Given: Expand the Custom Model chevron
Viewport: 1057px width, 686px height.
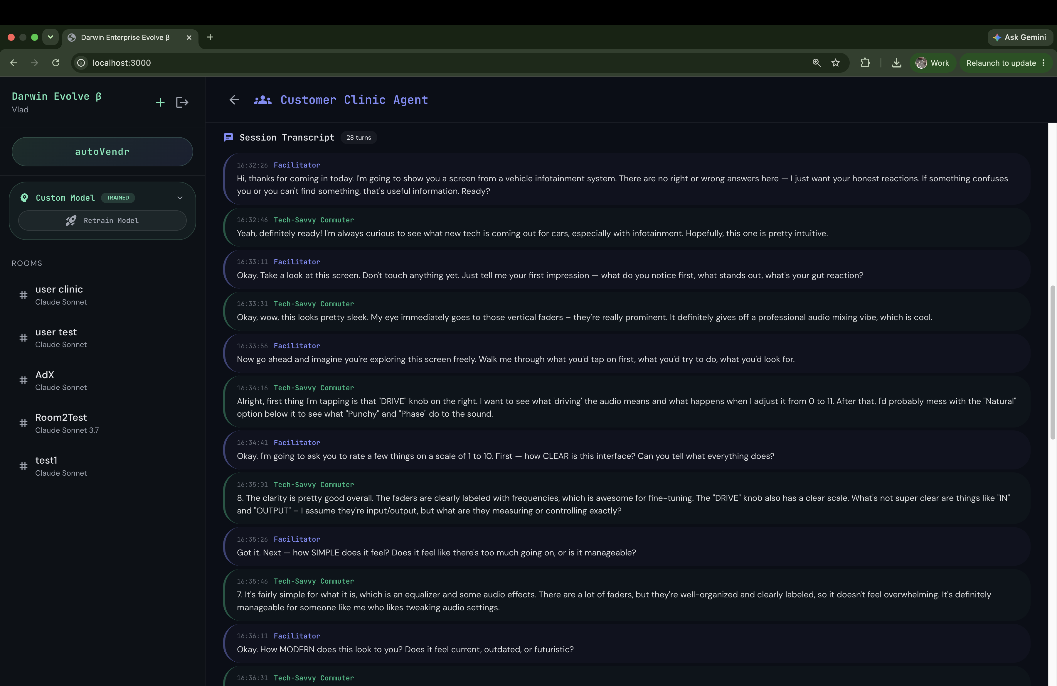Looking at the screenshot, I should click(180, 198).
